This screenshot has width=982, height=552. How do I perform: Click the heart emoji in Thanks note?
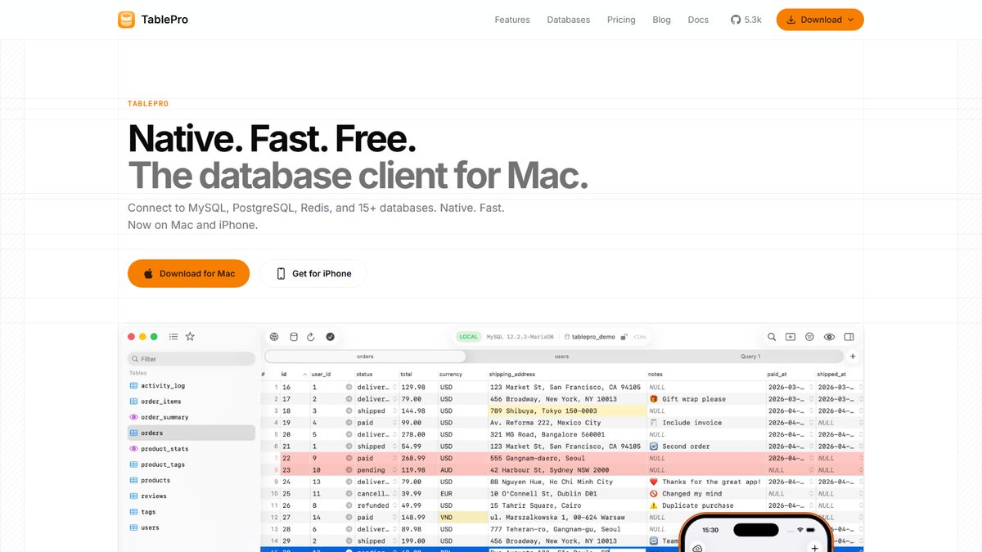point(654,482)
